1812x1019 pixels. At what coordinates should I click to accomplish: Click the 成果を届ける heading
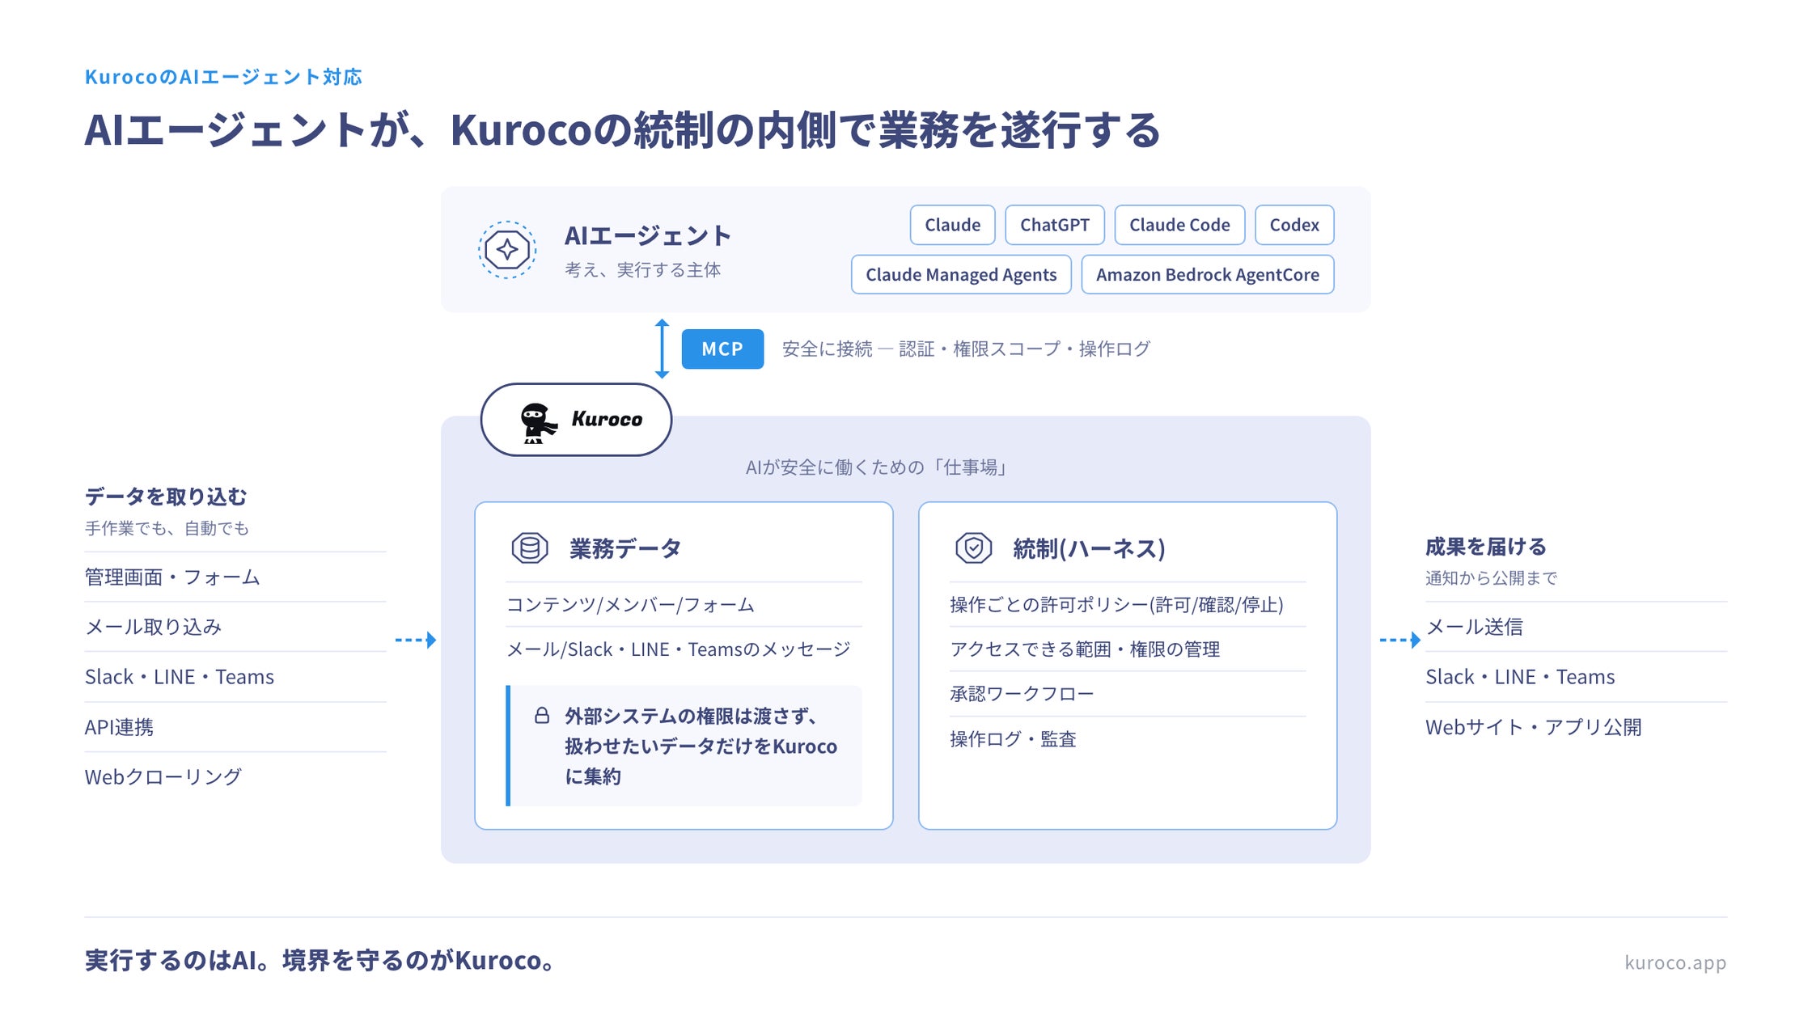point(1486,547)
